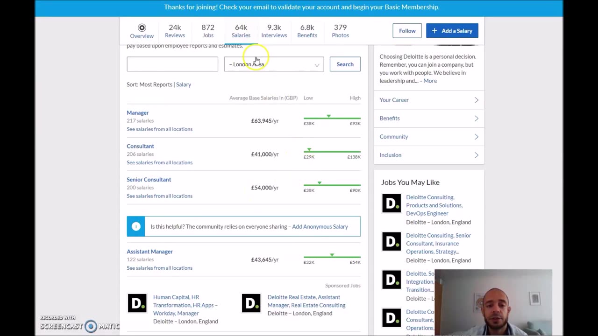Expand the Community section
Image resolution: width=598 pixels, height=336 pixels.
pos(429,137)
